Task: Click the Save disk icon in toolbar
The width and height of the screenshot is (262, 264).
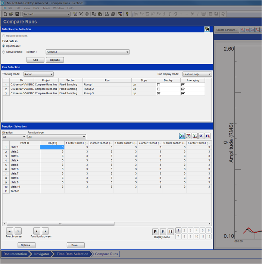Action: point(17,14)
